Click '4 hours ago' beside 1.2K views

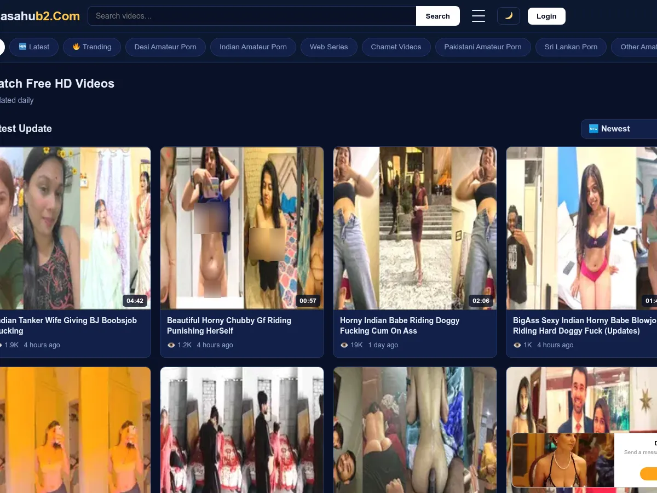coord(215,345)
